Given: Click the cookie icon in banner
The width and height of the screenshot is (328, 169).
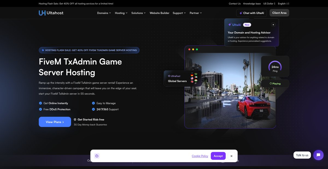Looking at the screenshot, I should tap(97, 156).
